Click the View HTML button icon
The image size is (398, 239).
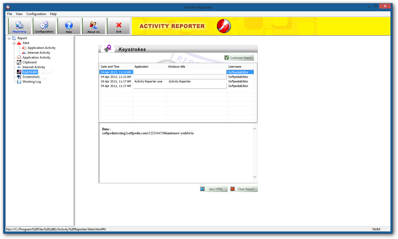tap(202, 189)
